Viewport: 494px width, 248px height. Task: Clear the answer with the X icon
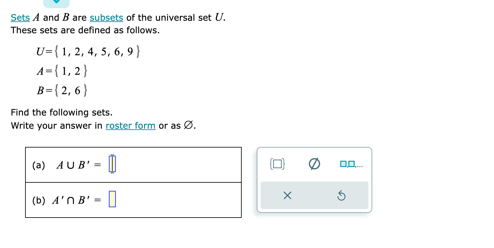pos(287,196)
